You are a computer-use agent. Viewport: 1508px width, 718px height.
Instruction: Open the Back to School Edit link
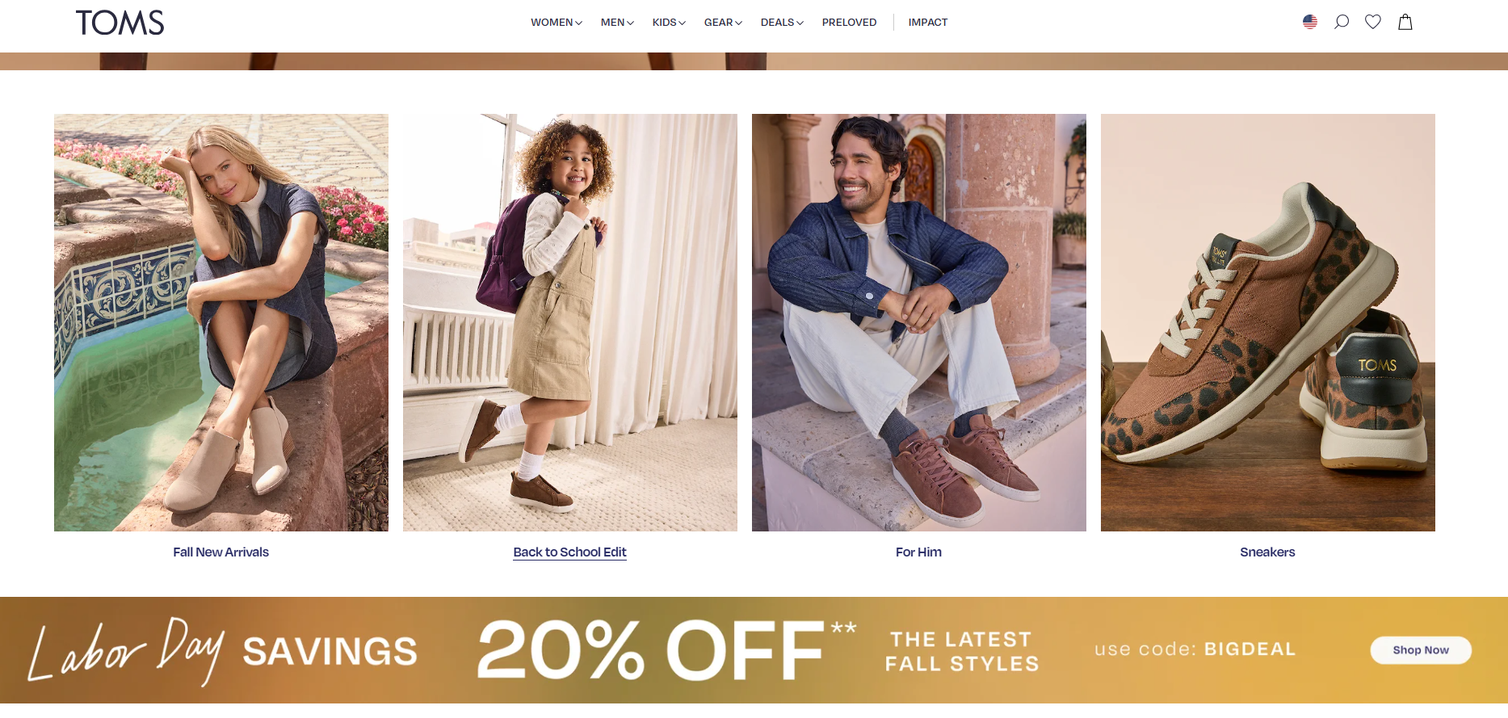(x=569, y=552)
